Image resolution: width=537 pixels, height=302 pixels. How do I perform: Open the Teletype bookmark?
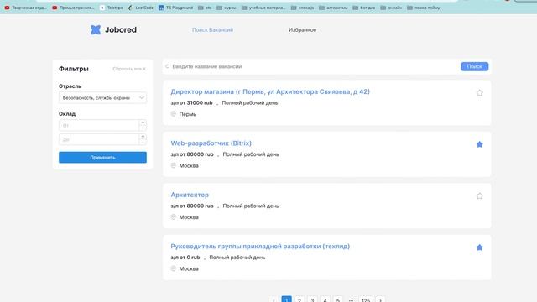(112, 8)
